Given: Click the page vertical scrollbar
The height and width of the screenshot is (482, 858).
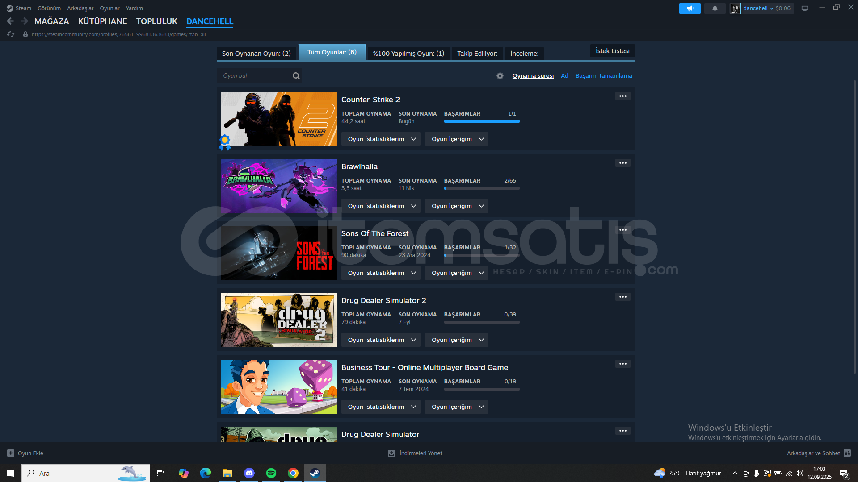Looking at the screenshot, I should (x=854, y=227).
